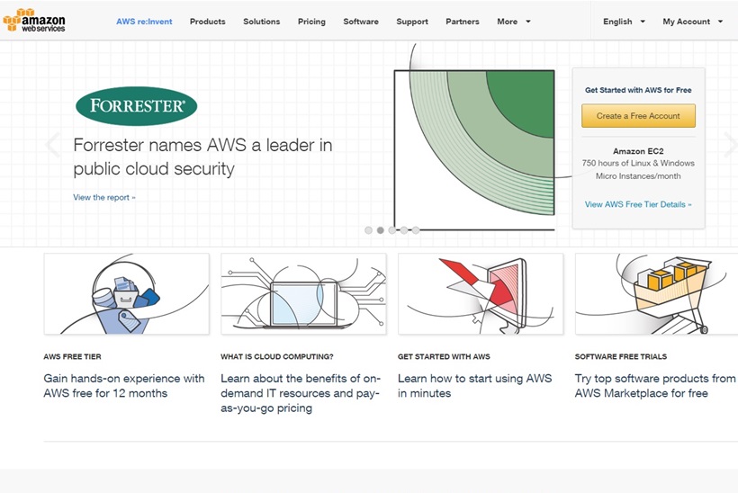Click SOFTWARE FREE TRIALS heading
The width and height of the screenshot is (738, 493).
621,356
